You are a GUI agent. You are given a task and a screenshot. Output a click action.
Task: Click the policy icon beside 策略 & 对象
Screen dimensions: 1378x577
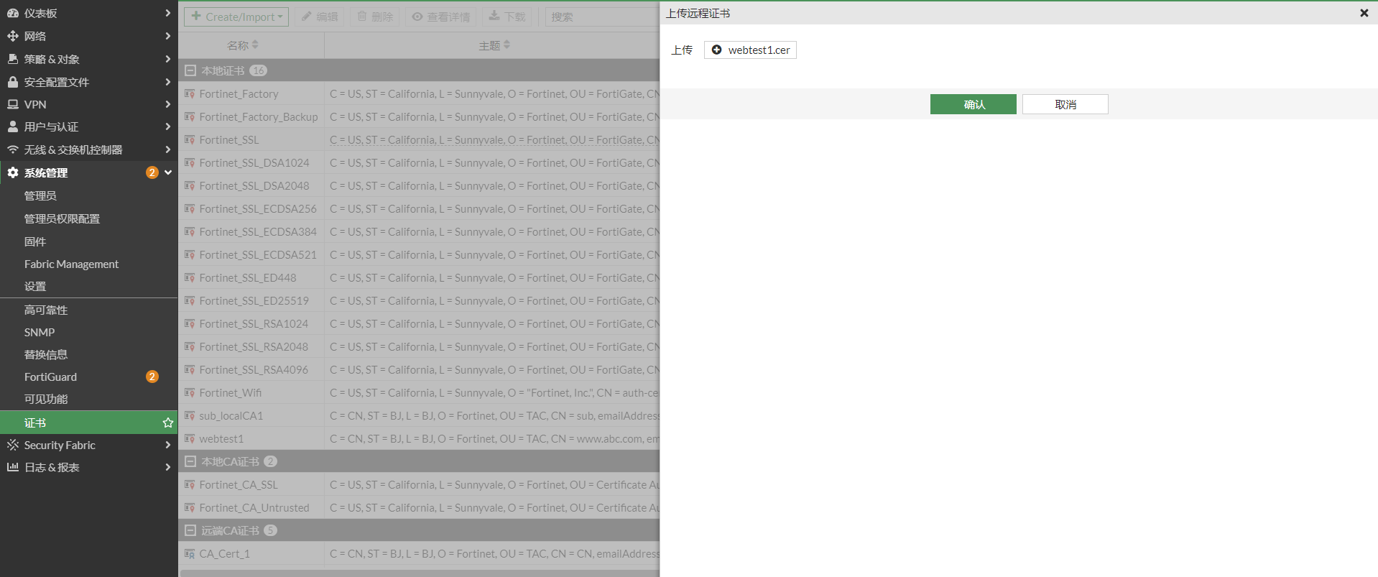pyautogui.click(x=12, y=59)
